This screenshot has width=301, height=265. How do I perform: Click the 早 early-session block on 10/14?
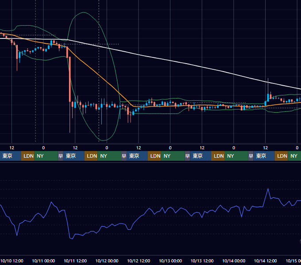click(251, 156)
